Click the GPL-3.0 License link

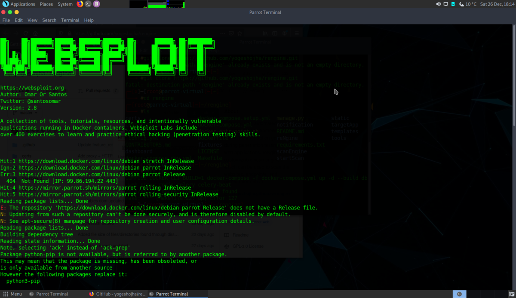click(x=248, y=246)
